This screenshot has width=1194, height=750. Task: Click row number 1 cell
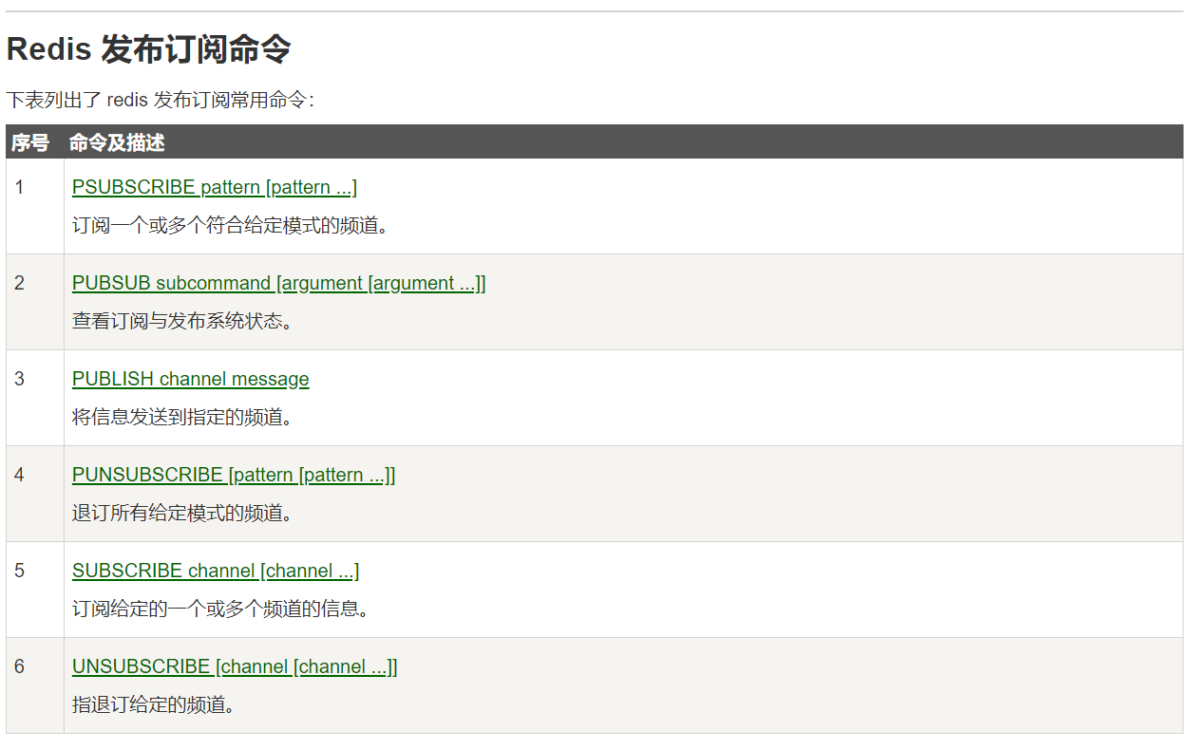pyautogui.click(x=20, y=187)
